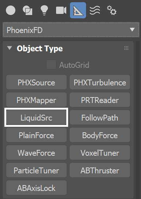The image size is (141, 199).
Task: Select the PHXMapper object type
Action: pyautogui.click(x=36, y=100)
